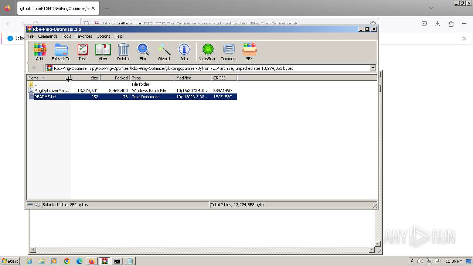The height and width of the screenshot is (266, 473).
Task: List all tabs dropdown in Firefox
Action: tap(431, 8)
